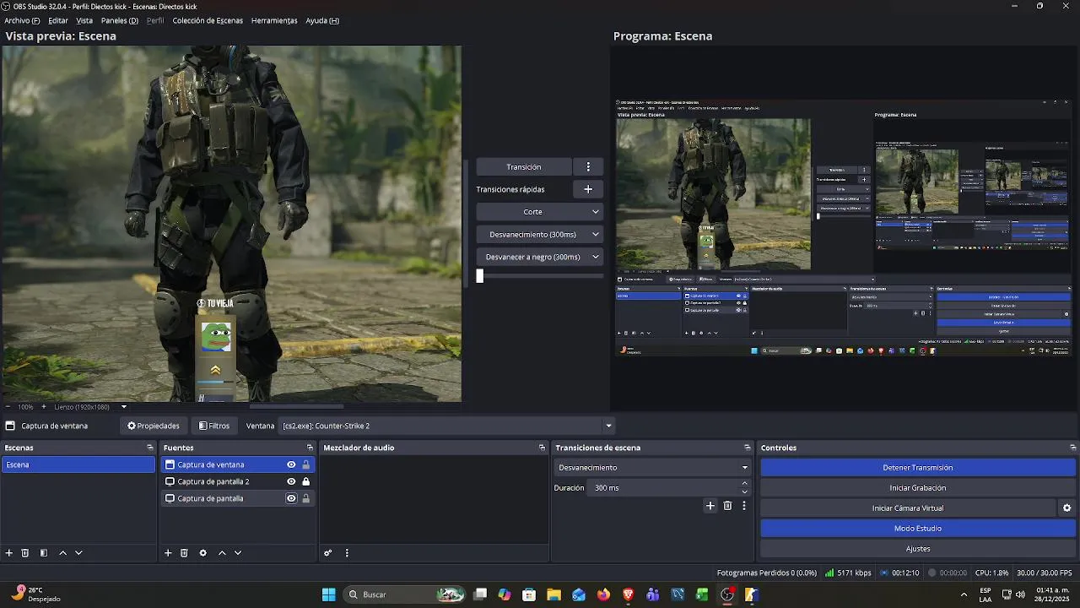Unlock the Captura de pantalla 2 source

coord(305,481)
